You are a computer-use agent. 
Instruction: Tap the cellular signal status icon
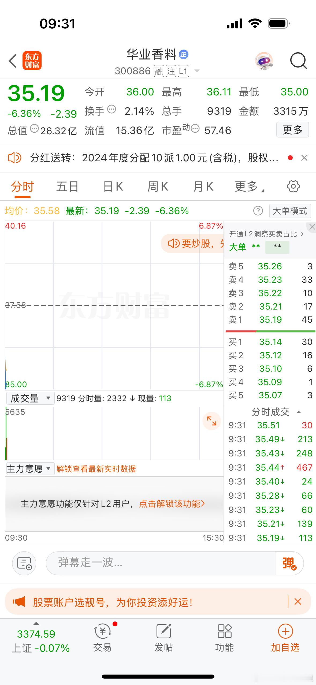pyautogui.click(x=235, y=24)
